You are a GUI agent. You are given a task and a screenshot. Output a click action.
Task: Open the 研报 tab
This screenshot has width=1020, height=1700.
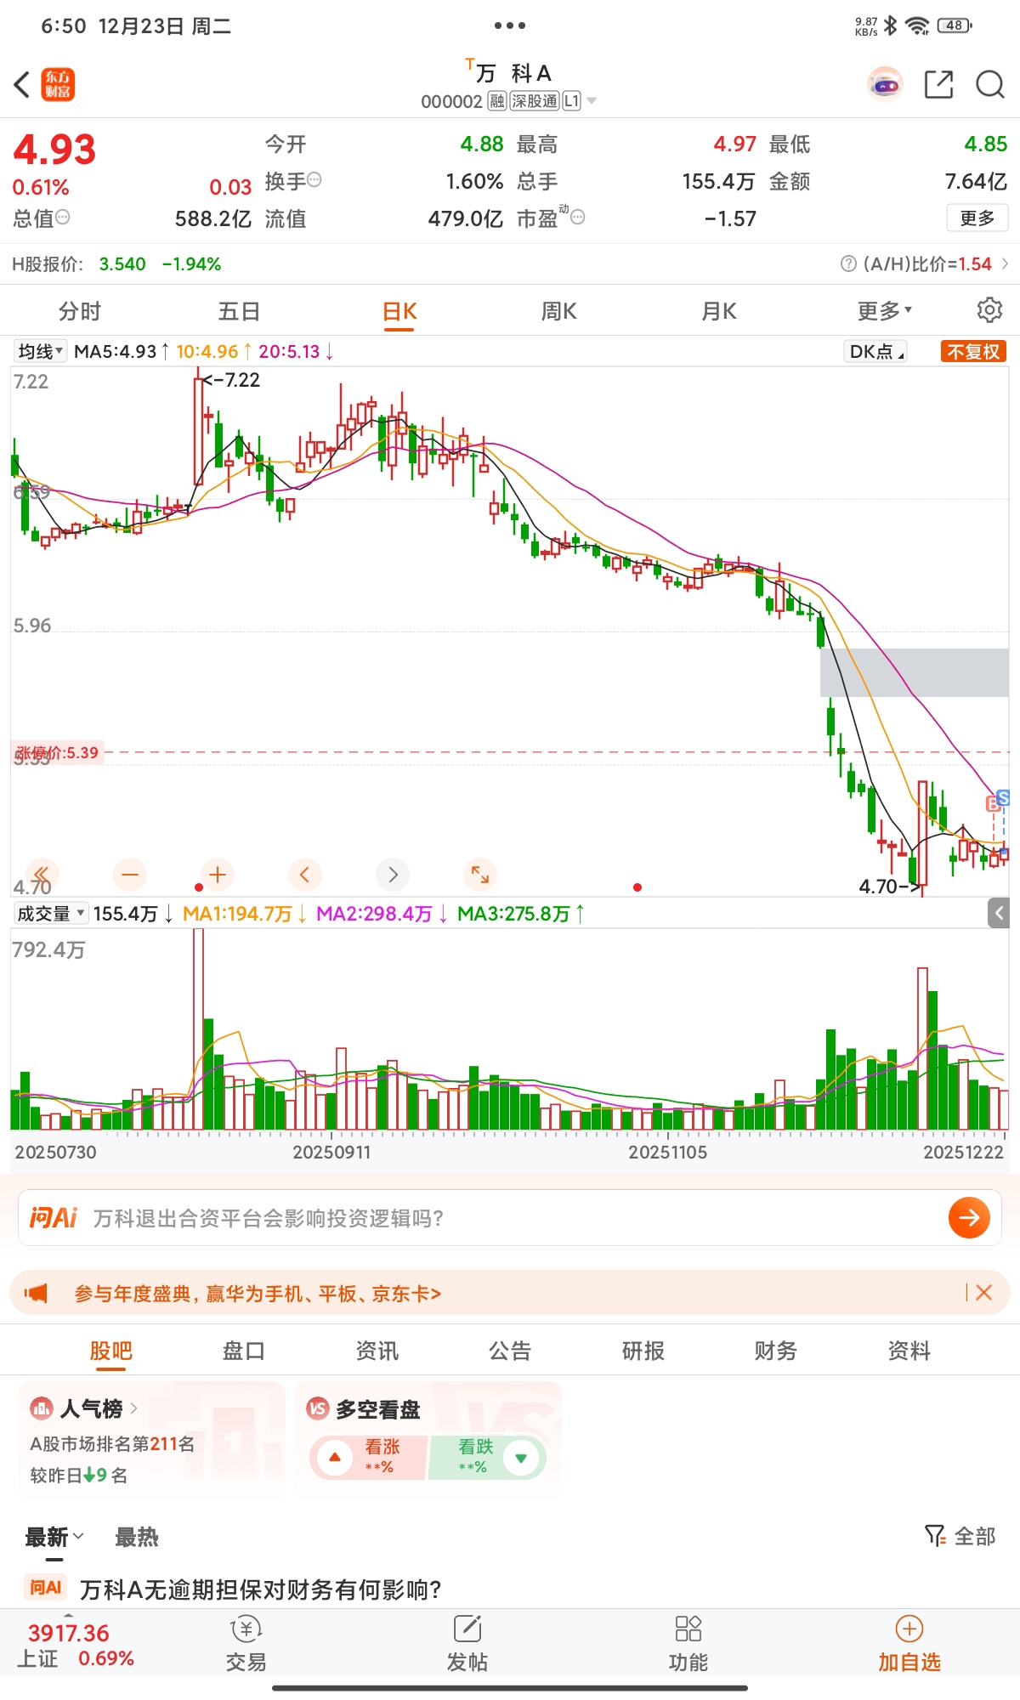click(643, 1351)
